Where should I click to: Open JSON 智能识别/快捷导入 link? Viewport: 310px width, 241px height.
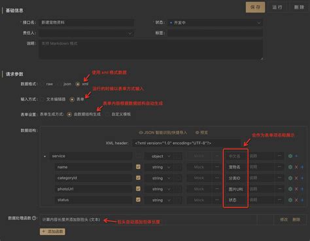(x=163, y=133)
